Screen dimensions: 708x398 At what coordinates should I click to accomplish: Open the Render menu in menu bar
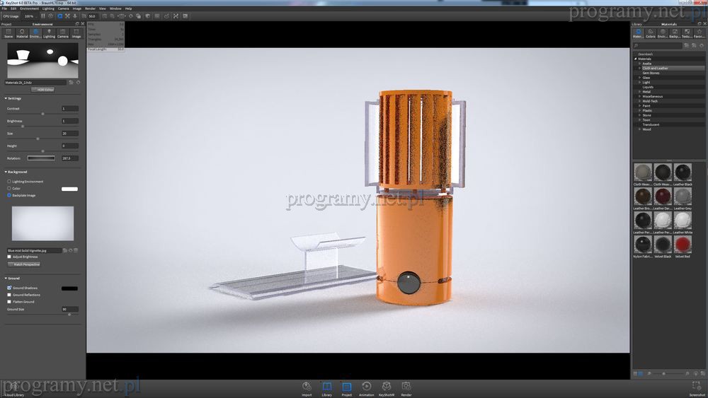point(90,8)
